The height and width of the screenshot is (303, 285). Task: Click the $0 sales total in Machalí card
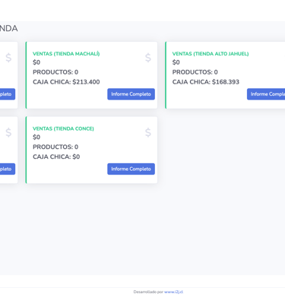[x=36, y=62]
